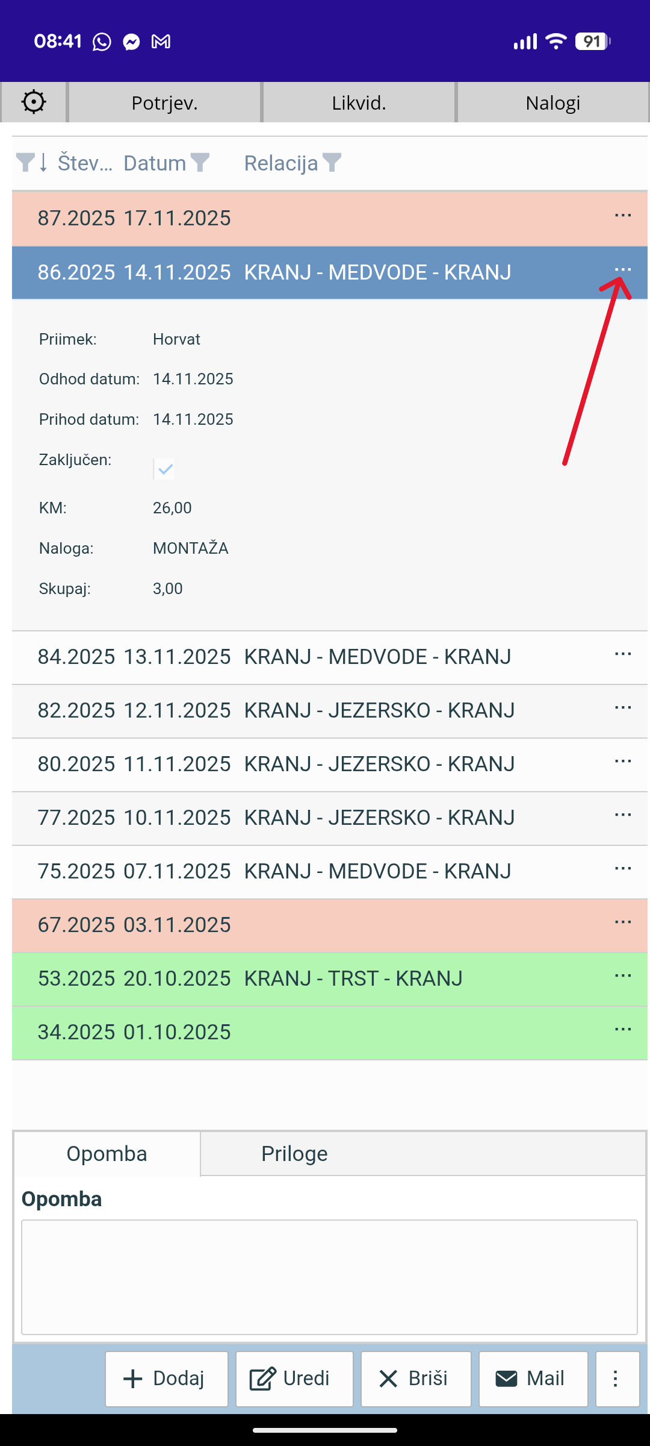Click the filter icon beside Datum
The image size is (650, 1446).
point(200,163)
